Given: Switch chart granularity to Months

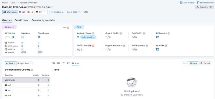Looking at the screenshot, I should click(193, 63).
